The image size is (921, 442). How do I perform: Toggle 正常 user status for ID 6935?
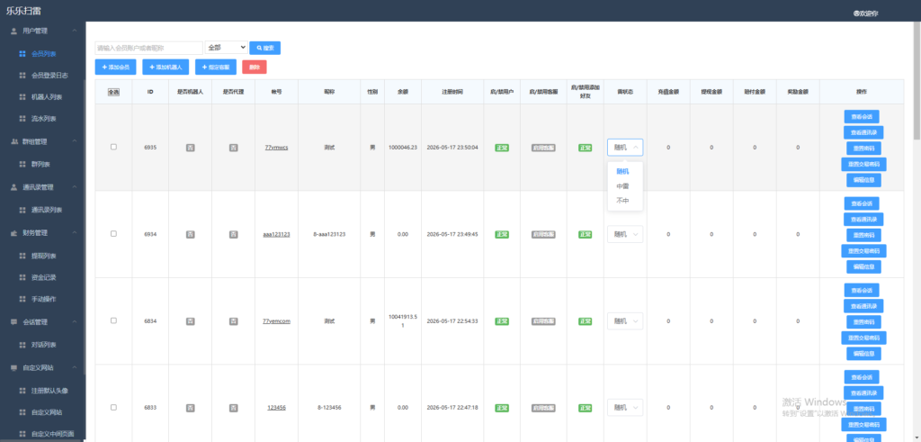pos(502,148)
